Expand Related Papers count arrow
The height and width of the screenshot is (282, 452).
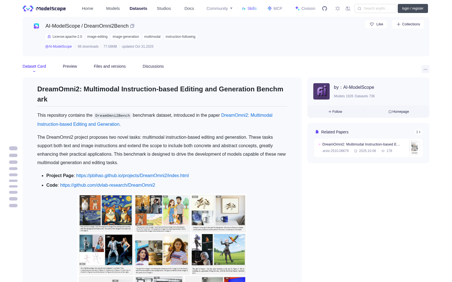[418, 132]
